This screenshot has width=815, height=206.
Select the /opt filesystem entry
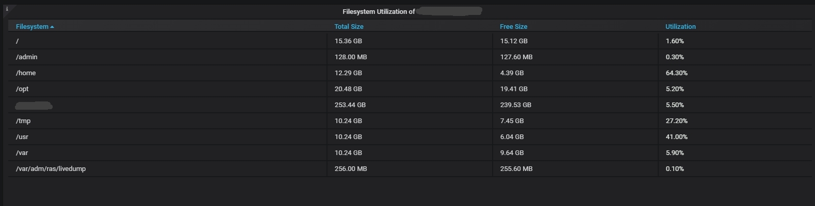click(22, 89)
